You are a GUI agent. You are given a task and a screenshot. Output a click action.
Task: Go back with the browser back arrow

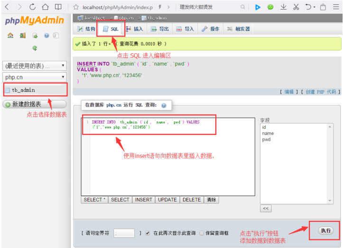coord(7,7)
